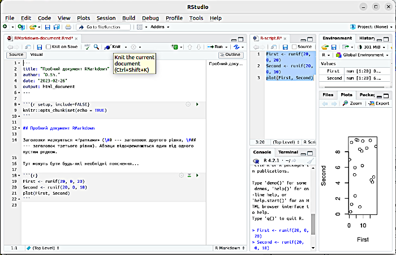Open the Addins dropdown
Image resolution: width=396 pixels, height=255 pixels.
(x=160, y=27)
